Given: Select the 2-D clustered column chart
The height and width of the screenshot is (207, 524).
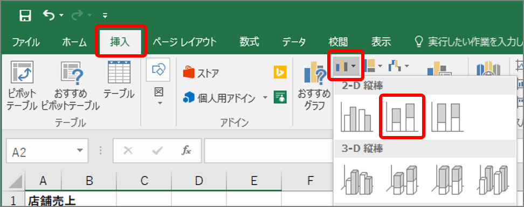Looking at the screenshot, I should coord(356,117).
